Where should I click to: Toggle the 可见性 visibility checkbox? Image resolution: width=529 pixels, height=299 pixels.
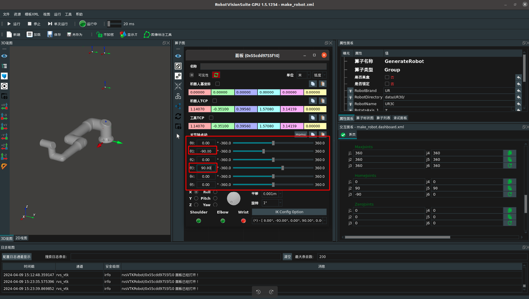click(192, 75)
